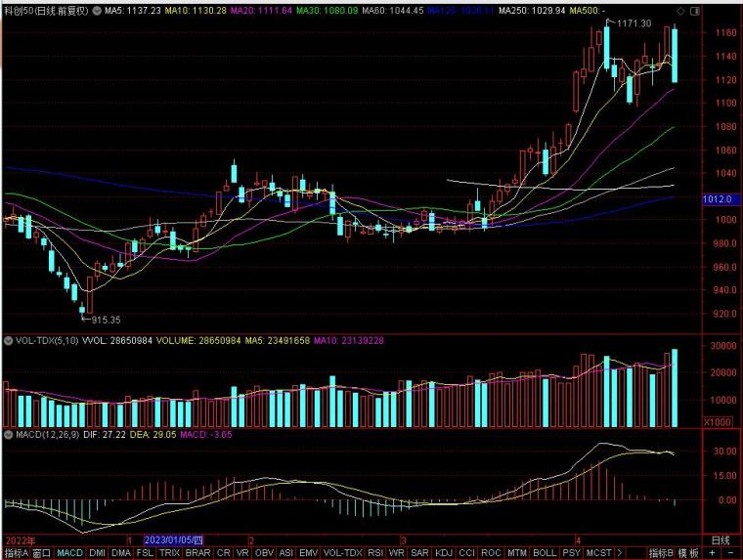
Task: Choose the VOL-TDX indicator in bottom bar
Action: pos(342,553)
